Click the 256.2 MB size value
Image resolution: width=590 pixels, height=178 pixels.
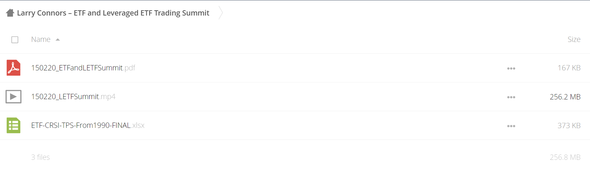[565, 97]
